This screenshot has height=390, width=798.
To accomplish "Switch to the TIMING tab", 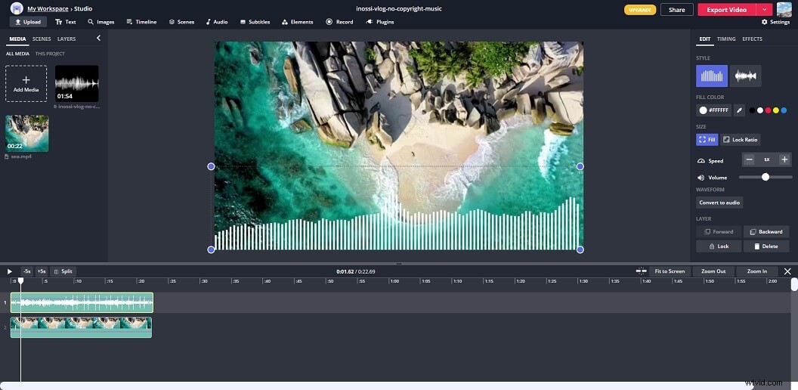I will pos(726,39).
